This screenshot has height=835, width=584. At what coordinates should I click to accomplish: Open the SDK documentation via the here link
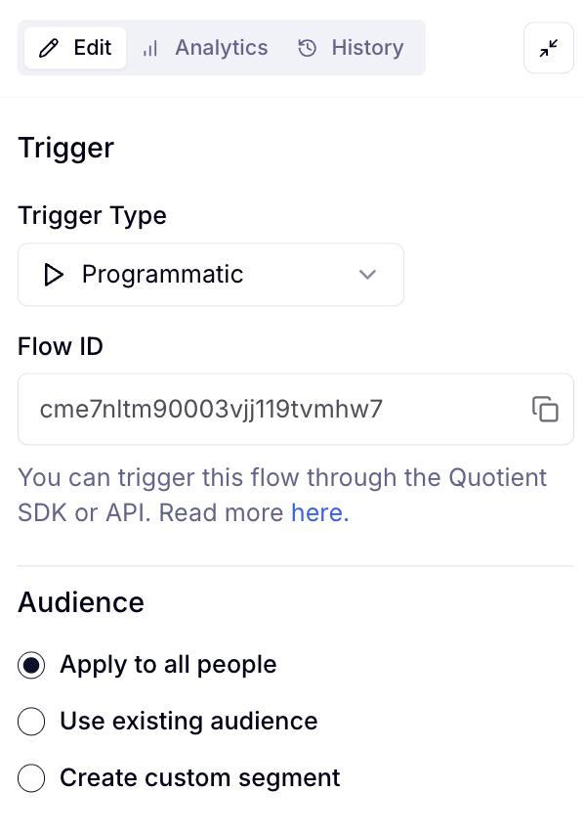[x=315, y=512]
